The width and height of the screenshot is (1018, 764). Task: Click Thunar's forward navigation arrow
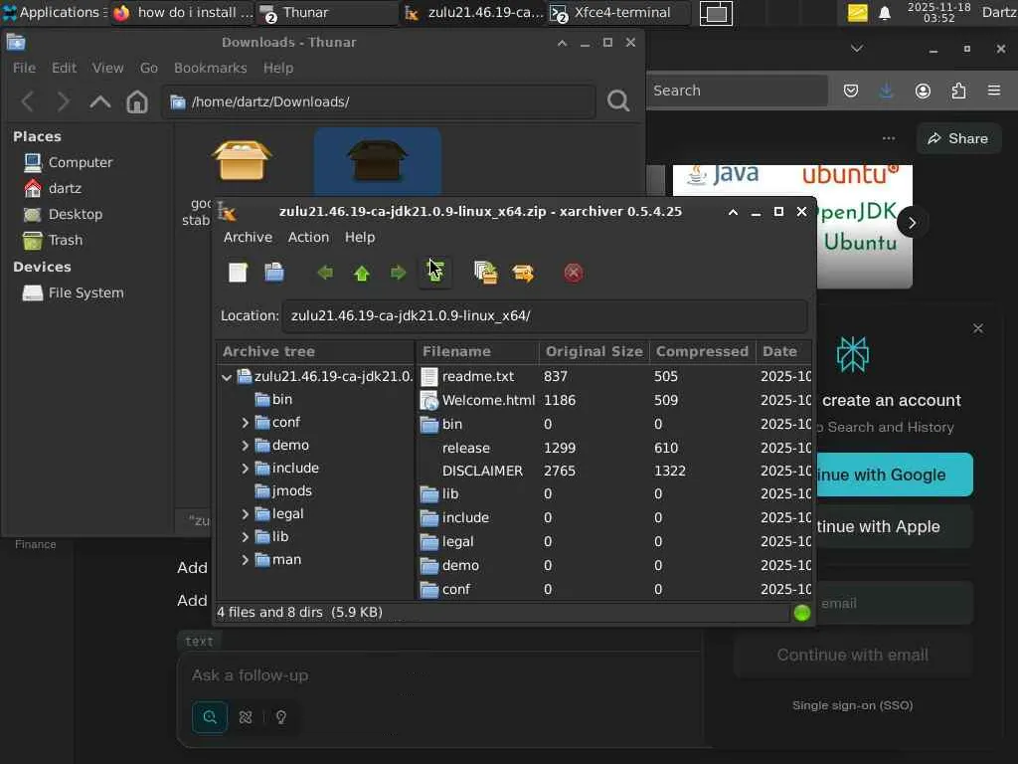(x=63, y=101)
